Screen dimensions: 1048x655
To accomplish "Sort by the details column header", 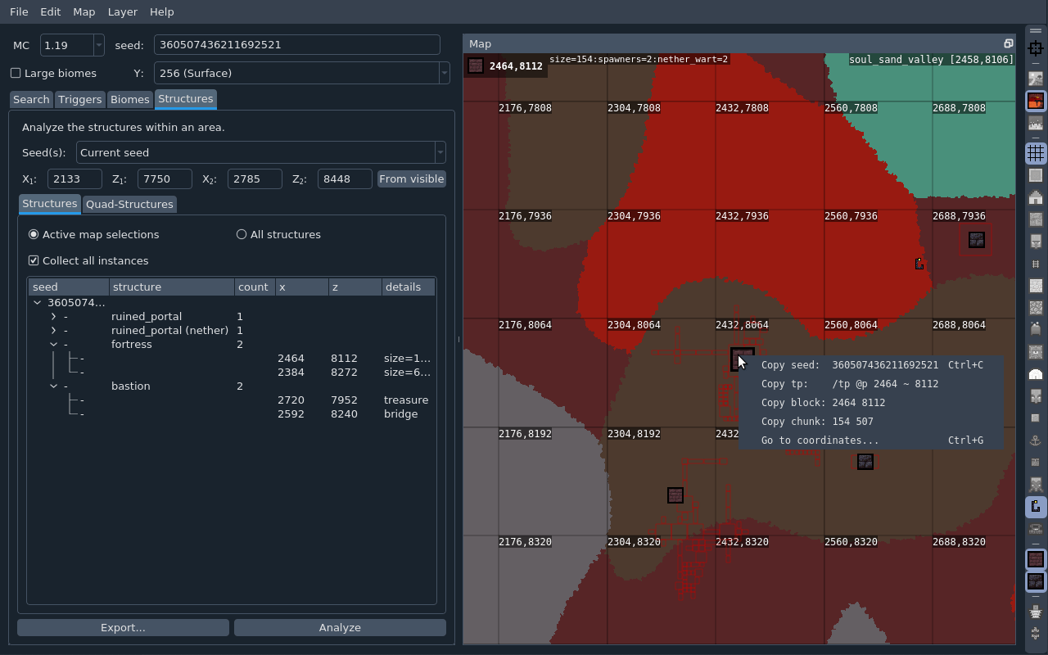I will coord(408,287).
